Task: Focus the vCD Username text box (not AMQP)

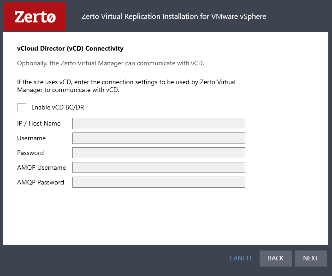Action: pyautogui.click(x=159, y=138)
